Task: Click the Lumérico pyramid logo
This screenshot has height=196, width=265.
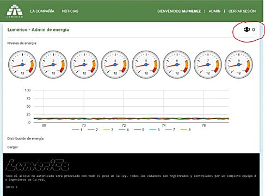Action: click(x=15, y=11)
